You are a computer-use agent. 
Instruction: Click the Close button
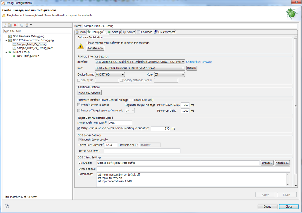(289, 206)
